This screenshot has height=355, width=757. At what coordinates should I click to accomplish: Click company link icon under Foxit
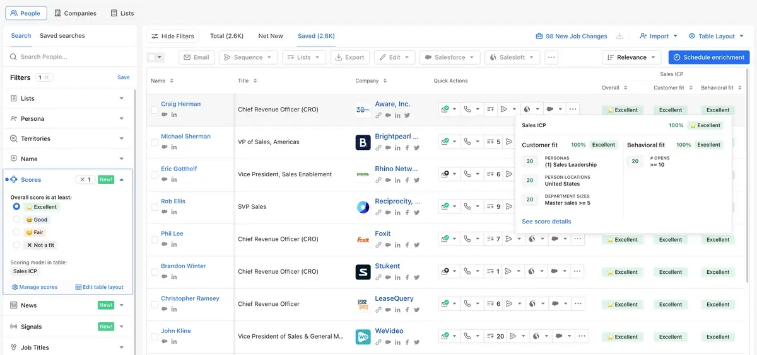(x=378, y=245)
